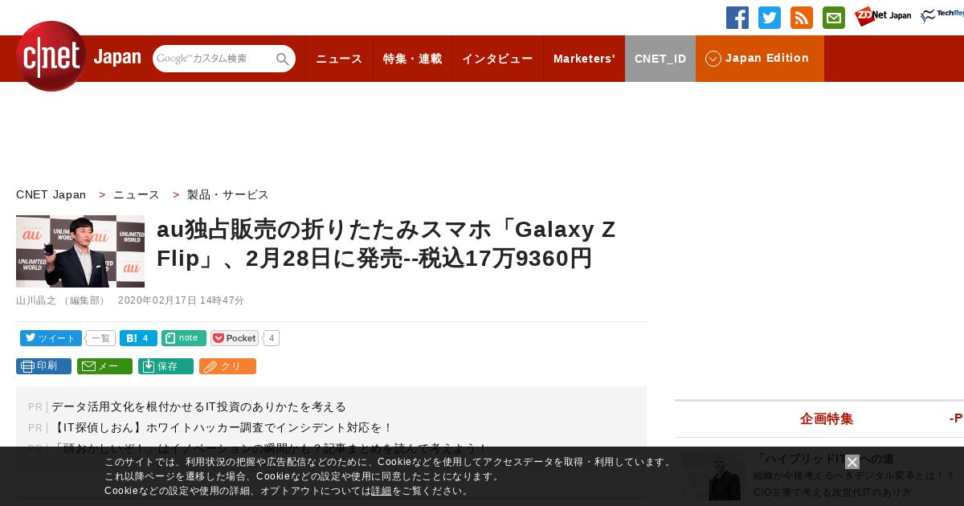Screen dimensions: 964x506
Task: Click the orange クリップ button
Action: click(x=227, y=366)
